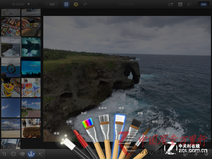
Task: Toggle the blue Edit button
Action: (x=204, y=4)
